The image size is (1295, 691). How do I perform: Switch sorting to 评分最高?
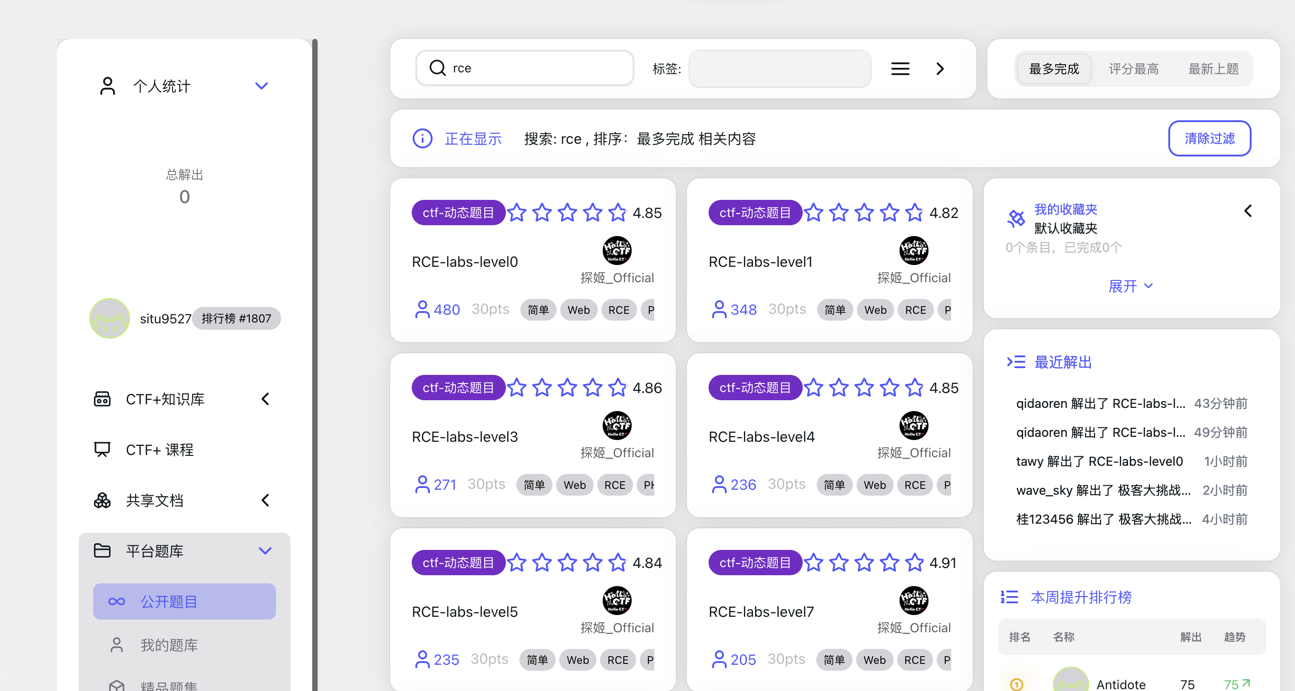pyautogui.click(x=1133, y=69)
